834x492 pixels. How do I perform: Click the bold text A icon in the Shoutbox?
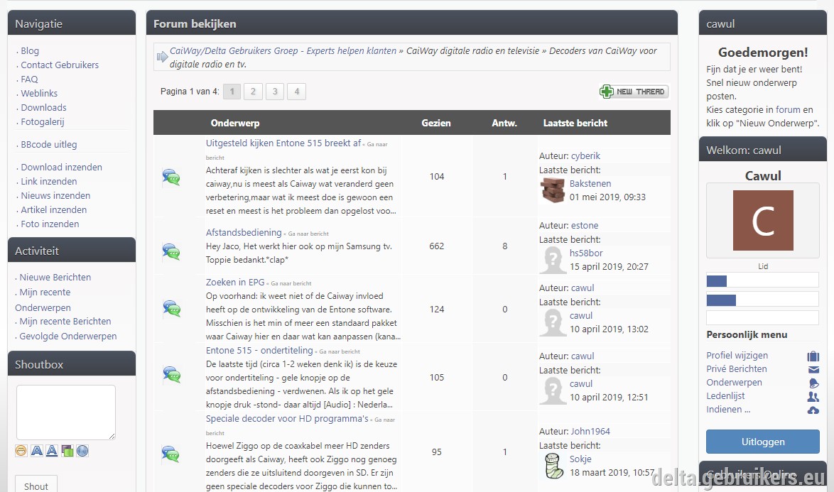[x=37, y=451]
